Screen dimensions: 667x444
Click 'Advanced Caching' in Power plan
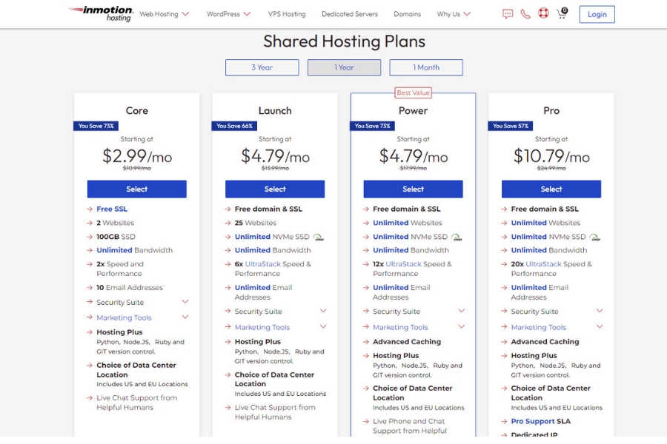click(x=407, y=342)
